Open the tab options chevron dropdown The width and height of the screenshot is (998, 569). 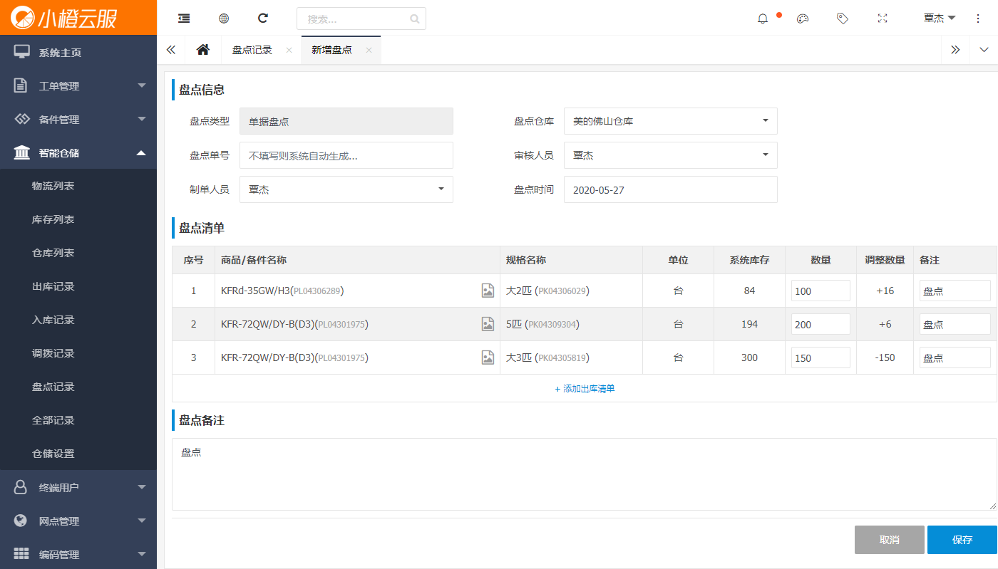[x=984, y=50]
